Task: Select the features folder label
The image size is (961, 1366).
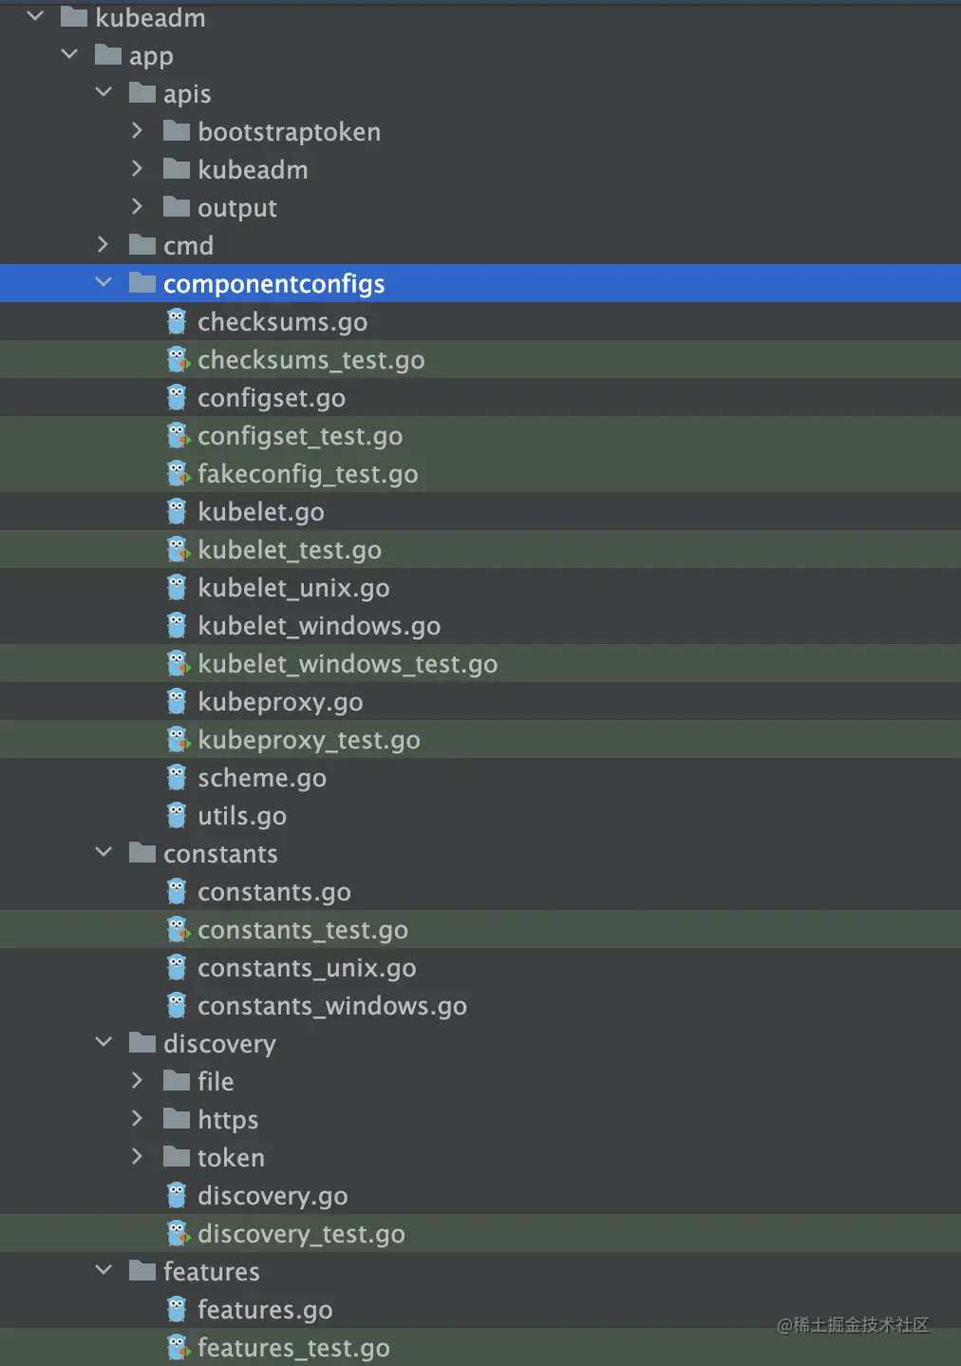Action: click(212, 1271)
